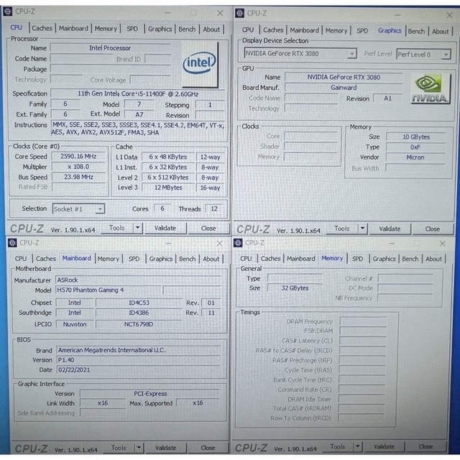
Task: Open SPD tab in Graphics window
Action: (362, 31)
